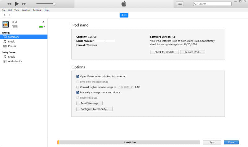Viewport: 248px width, 147px height.
Task: Enable Convert higher bit rate songs checkbox
Action: (77, 87)
